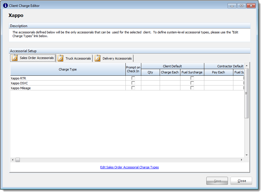Click the Truck Accessorials notepad icon
Image resolution: width=263 pixels, height=194 pixels.
coord(60,58)
